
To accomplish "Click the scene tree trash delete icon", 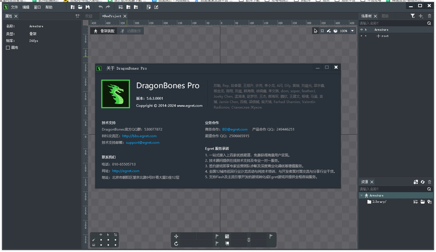I will [x=429, y=16].
